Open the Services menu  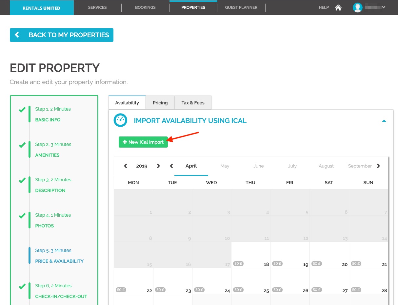pos(97,8)
